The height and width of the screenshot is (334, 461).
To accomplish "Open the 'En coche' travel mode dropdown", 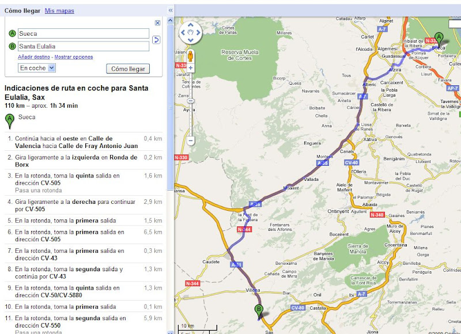I will (37, 68).
